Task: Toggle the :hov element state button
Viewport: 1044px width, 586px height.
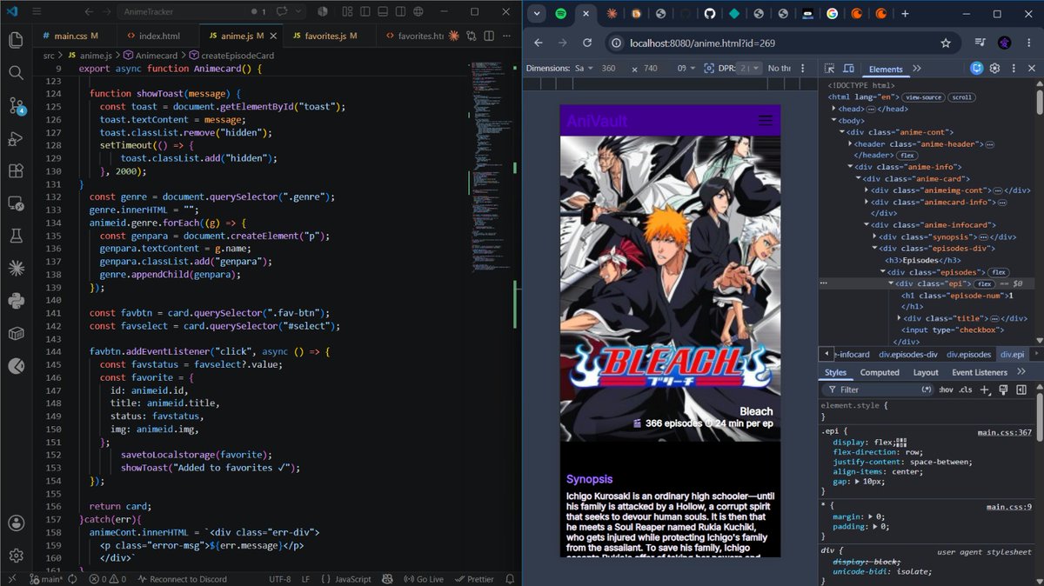Action: [x=947, y=390]
